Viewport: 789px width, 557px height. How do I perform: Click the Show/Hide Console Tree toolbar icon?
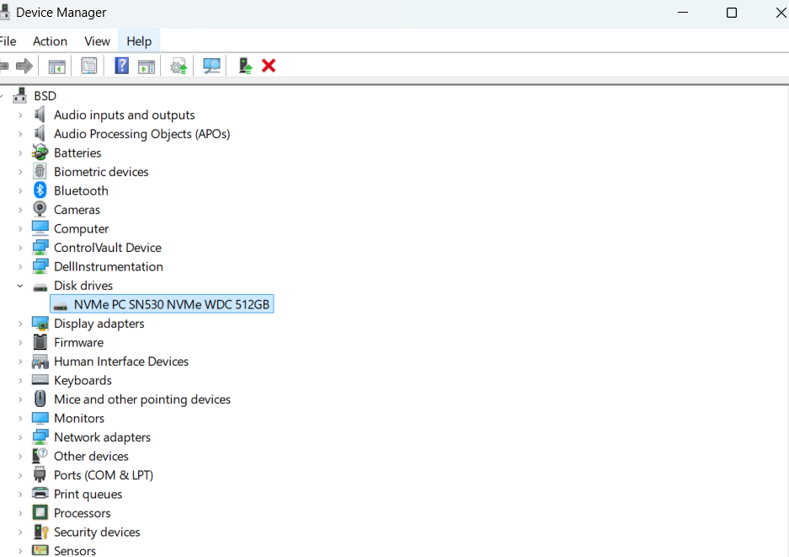pyautogui.click(x=56, y=66)
